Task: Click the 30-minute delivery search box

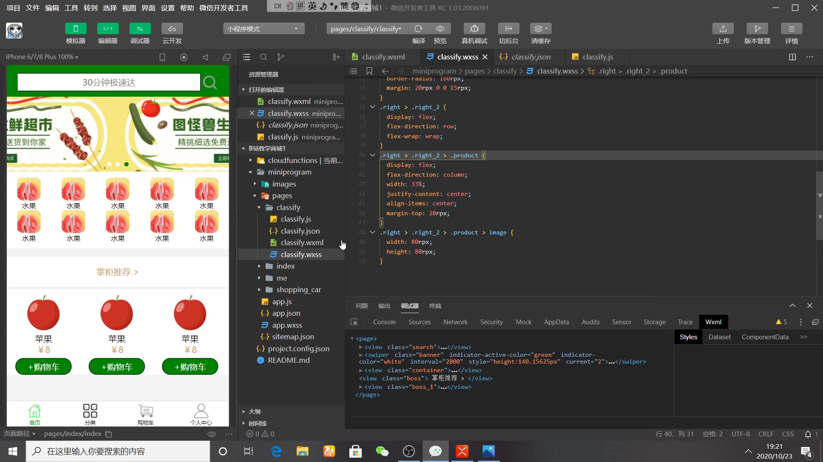Action: pyautogui.click(x=109, y=82)
